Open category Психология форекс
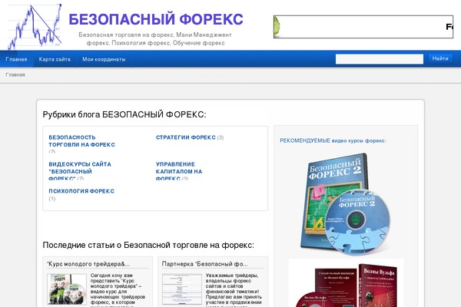Screen dimensions: 461x307 81,191
